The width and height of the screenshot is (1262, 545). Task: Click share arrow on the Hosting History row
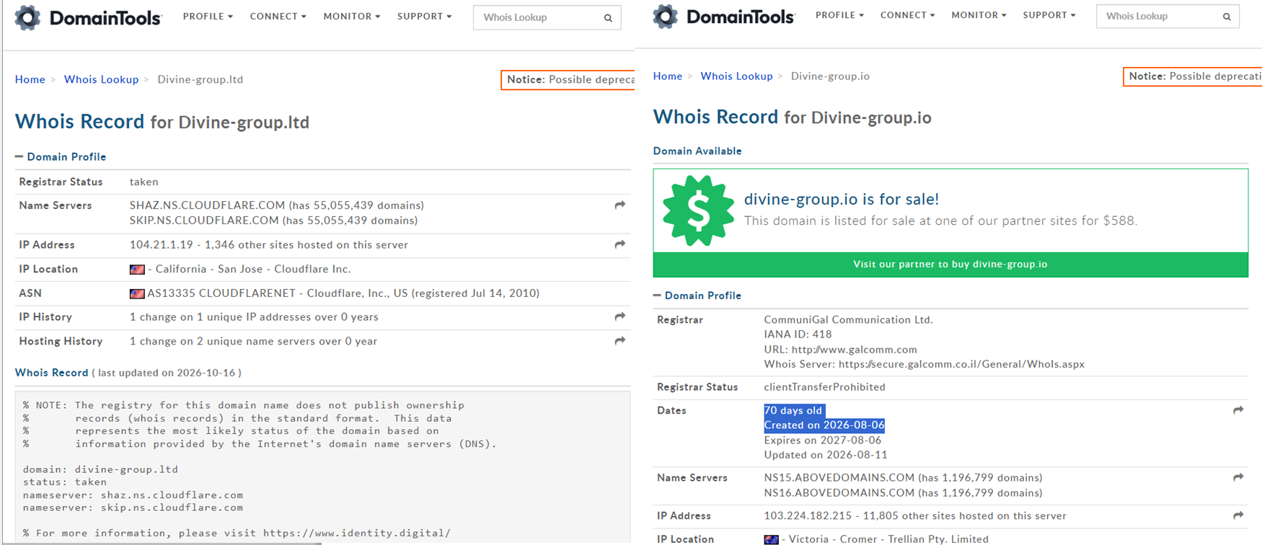[x=619, y=341]
